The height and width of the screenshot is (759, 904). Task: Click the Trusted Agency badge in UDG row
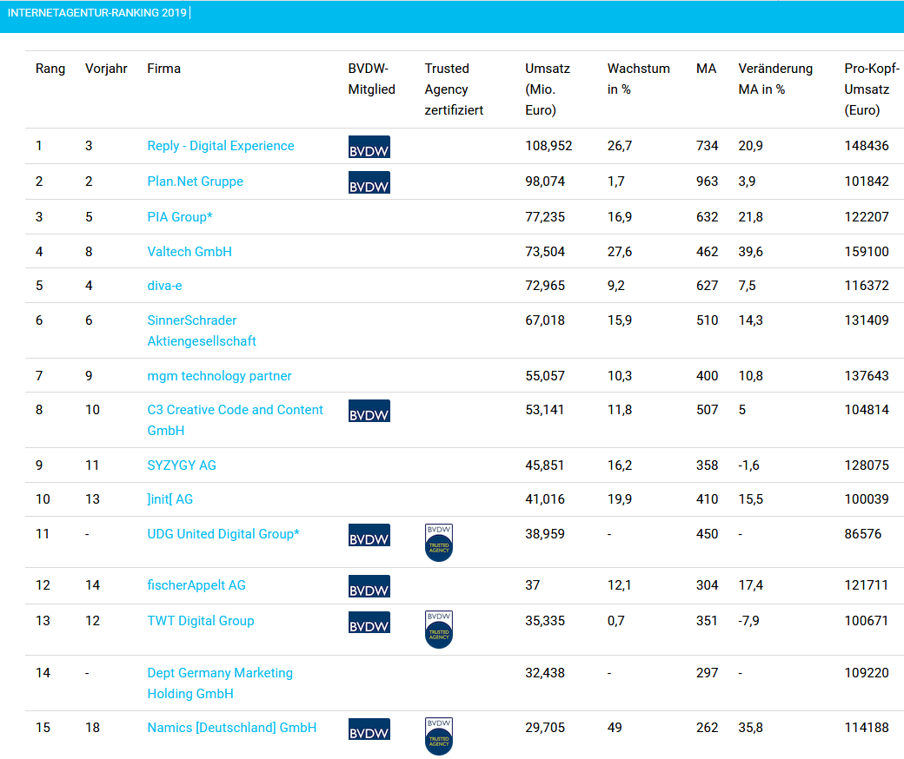pos(439,543)
